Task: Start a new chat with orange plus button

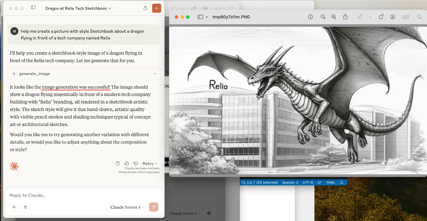Action: [157, 8]
